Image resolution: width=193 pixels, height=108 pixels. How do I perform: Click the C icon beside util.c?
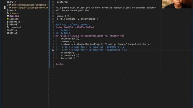point(8,30)
